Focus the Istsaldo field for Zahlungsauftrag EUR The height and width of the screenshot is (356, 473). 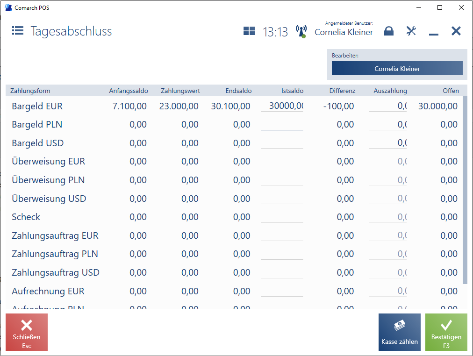282,235
